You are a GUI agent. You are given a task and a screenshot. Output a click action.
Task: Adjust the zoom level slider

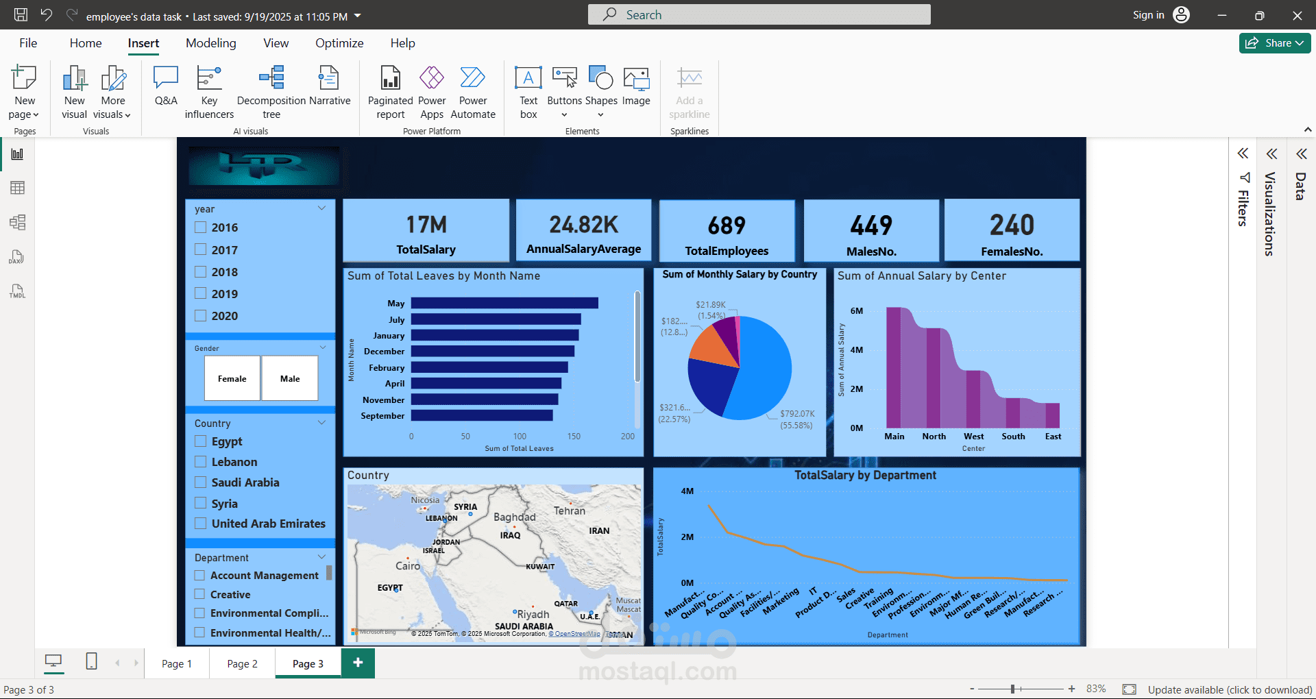coord(1012,689)
